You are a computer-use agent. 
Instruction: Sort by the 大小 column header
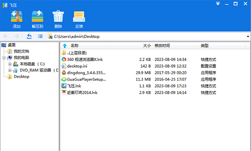(x=147, y=46)
